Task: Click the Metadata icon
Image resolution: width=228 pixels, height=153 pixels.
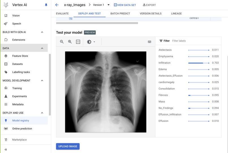Action: pyautogui.click(x=6, y=104)
